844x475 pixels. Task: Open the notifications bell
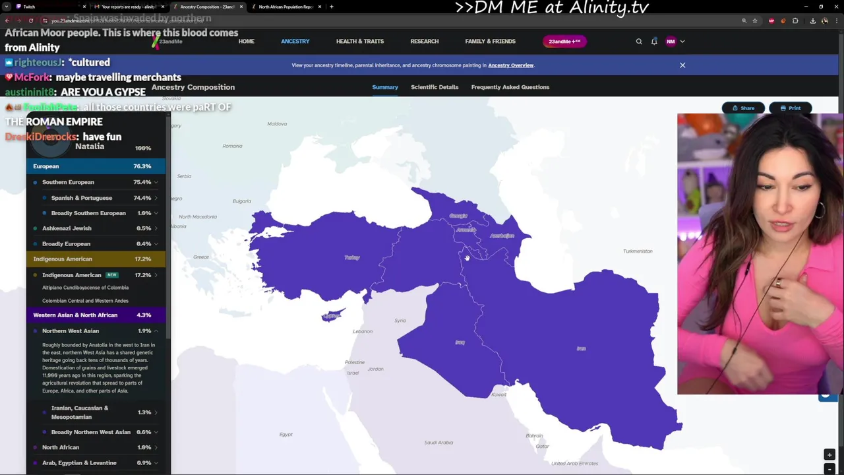654,42
